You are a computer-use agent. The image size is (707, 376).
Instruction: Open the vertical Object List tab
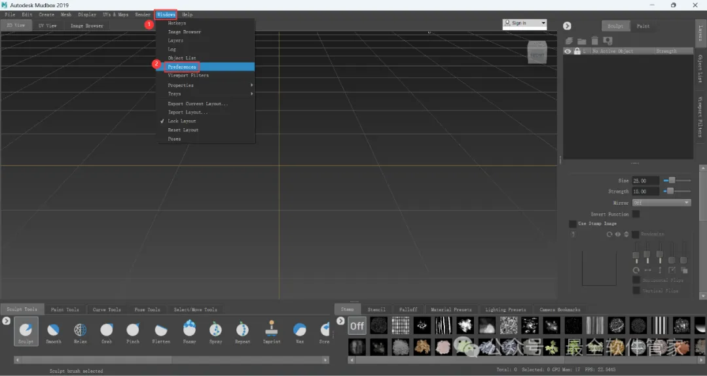pos(700,69)
